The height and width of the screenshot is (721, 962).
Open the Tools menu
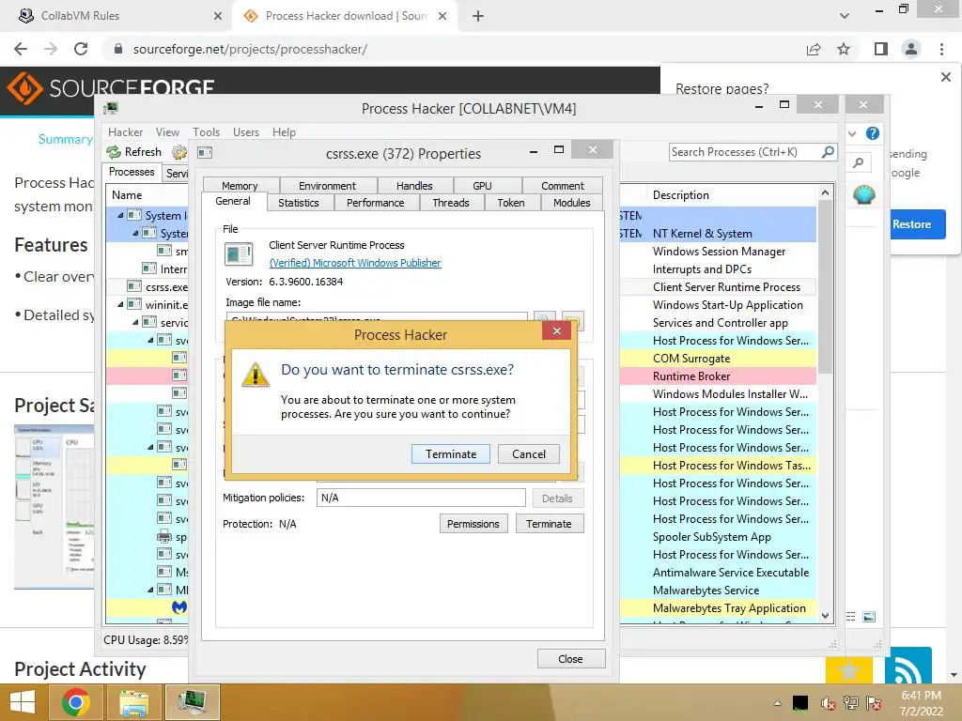(206, 131)
